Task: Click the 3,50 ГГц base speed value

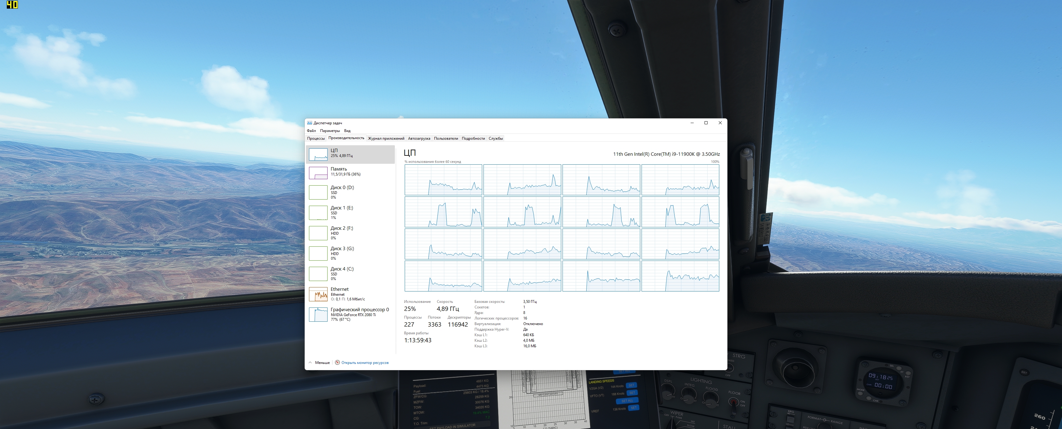Action: (x=530, y=302)
